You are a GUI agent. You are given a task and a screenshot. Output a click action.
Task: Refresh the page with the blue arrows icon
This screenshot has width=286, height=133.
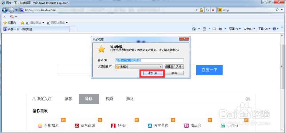pos(207,10)
